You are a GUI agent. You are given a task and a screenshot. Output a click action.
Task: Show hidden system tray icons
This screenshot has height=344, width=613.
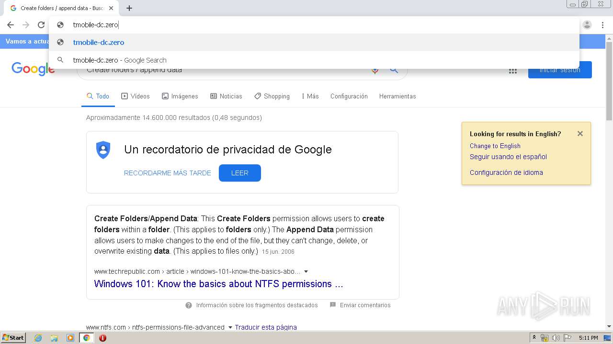pyautogui.click(x=534, y=338)
